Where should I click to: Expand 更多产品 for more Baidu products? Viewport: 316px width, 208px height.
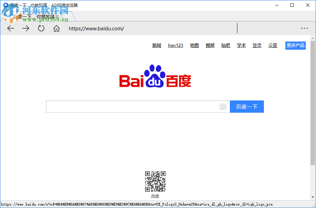295,45
